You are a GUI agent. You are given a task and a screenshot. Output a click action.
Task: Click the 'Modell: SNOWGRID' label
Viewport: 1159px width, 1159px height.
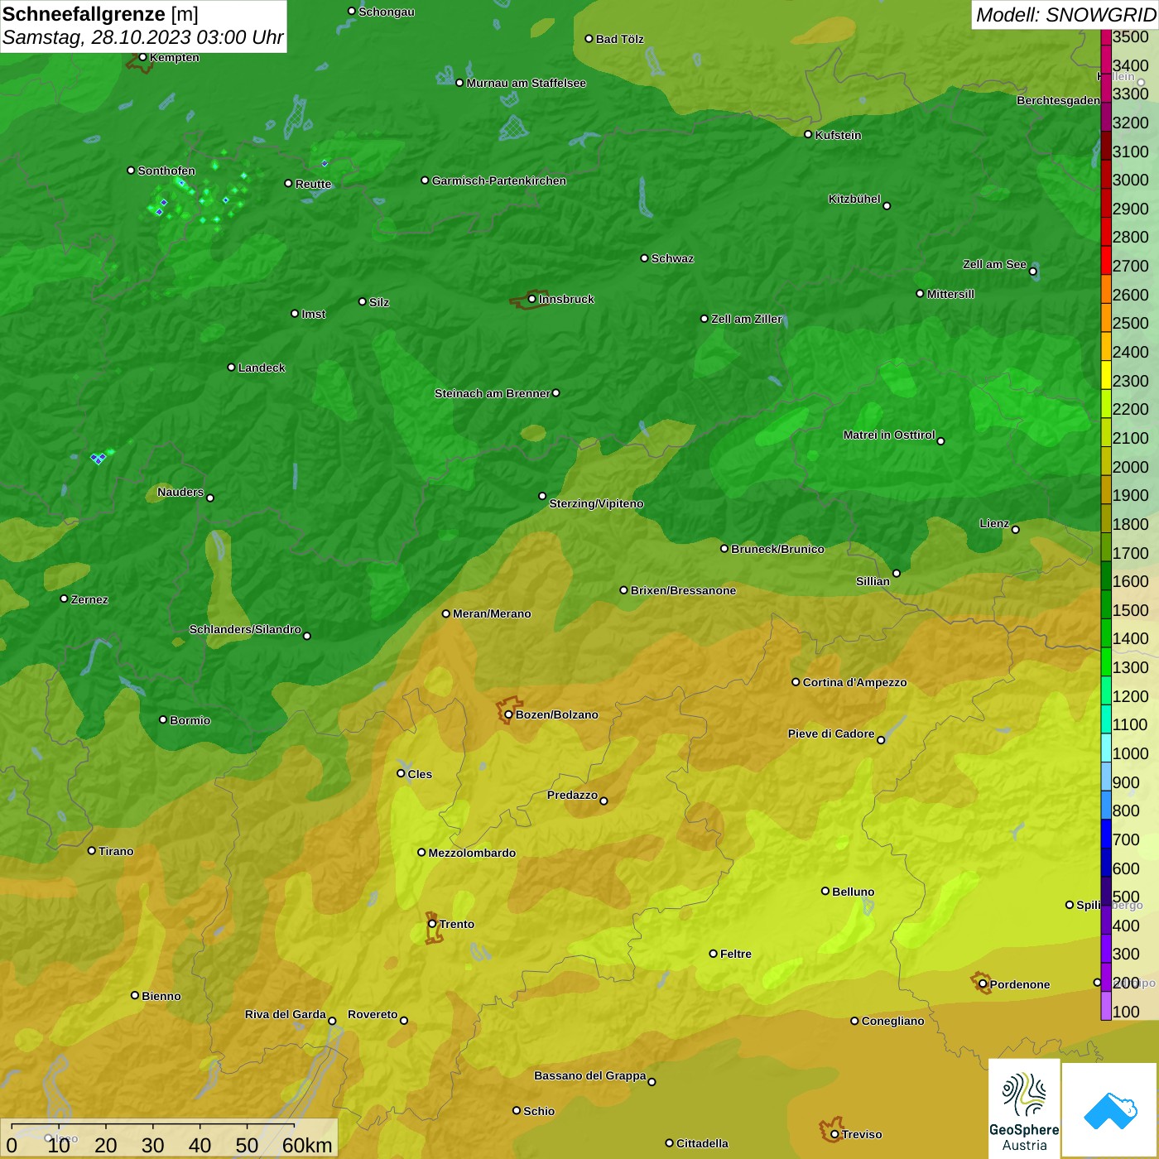(1065, 15)
